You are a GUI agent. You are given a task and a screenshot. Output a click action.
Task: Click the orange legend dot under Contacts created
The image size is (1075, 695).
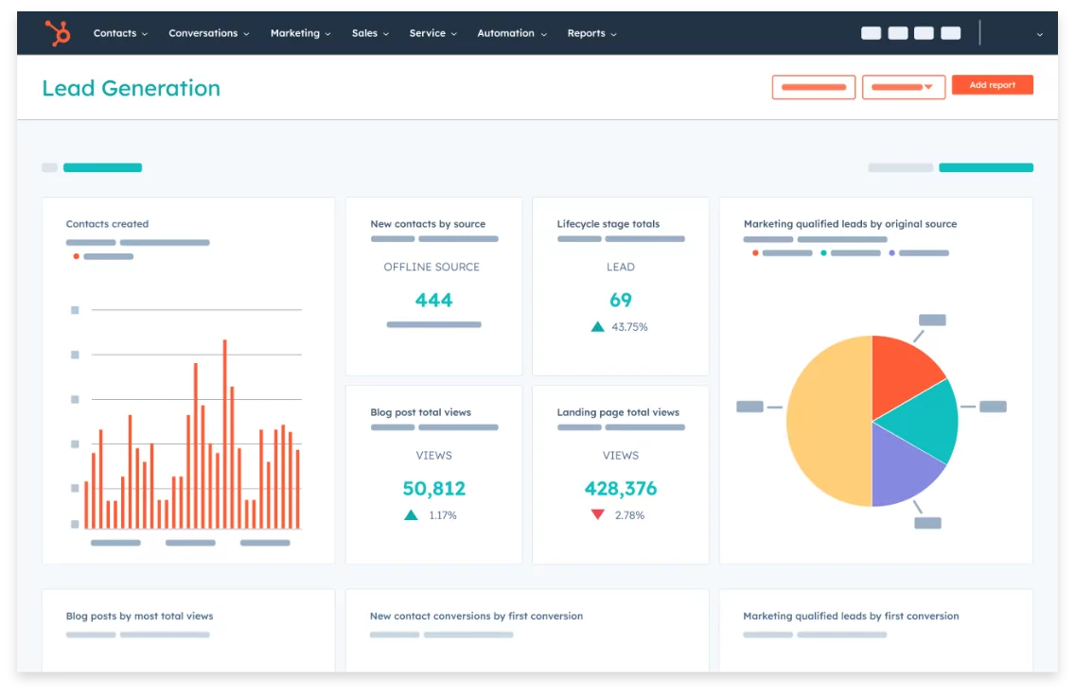(76, 256)
